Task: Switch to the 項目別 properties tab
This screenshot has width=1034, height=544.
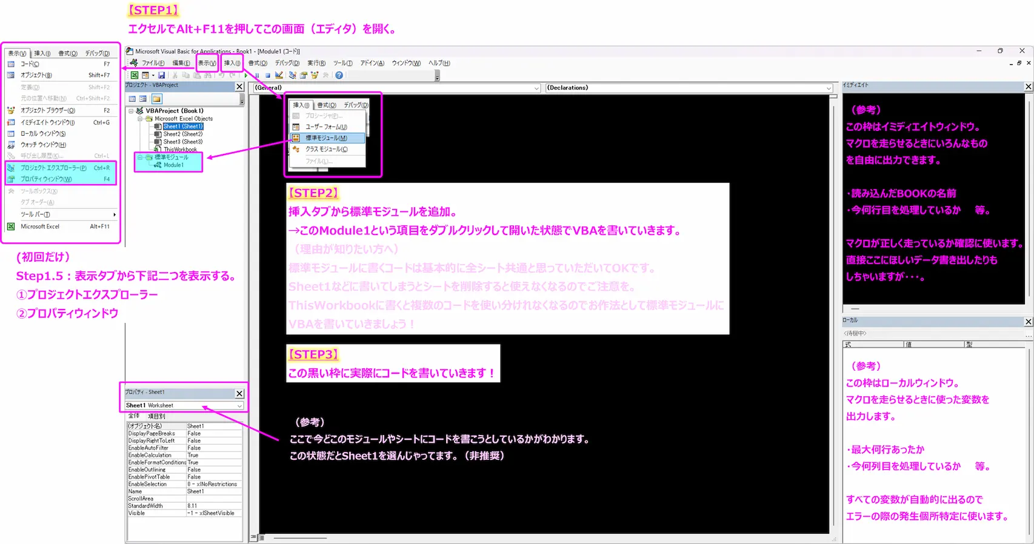Action: pos(156,416)
